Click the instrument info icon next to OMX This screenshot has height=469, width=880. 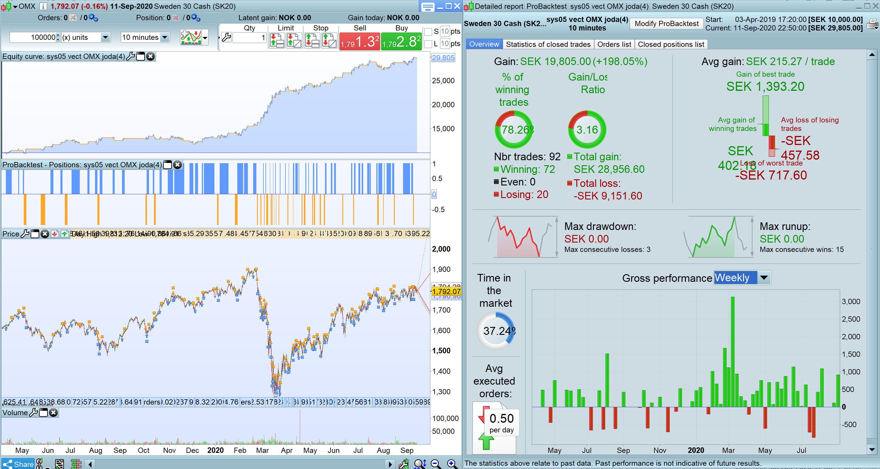(x=43, y=6)
